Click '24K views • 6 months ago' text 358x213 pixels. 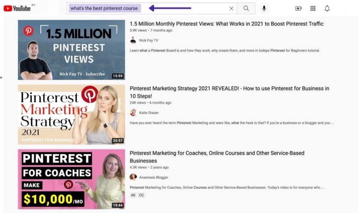[x=150, y=103]
